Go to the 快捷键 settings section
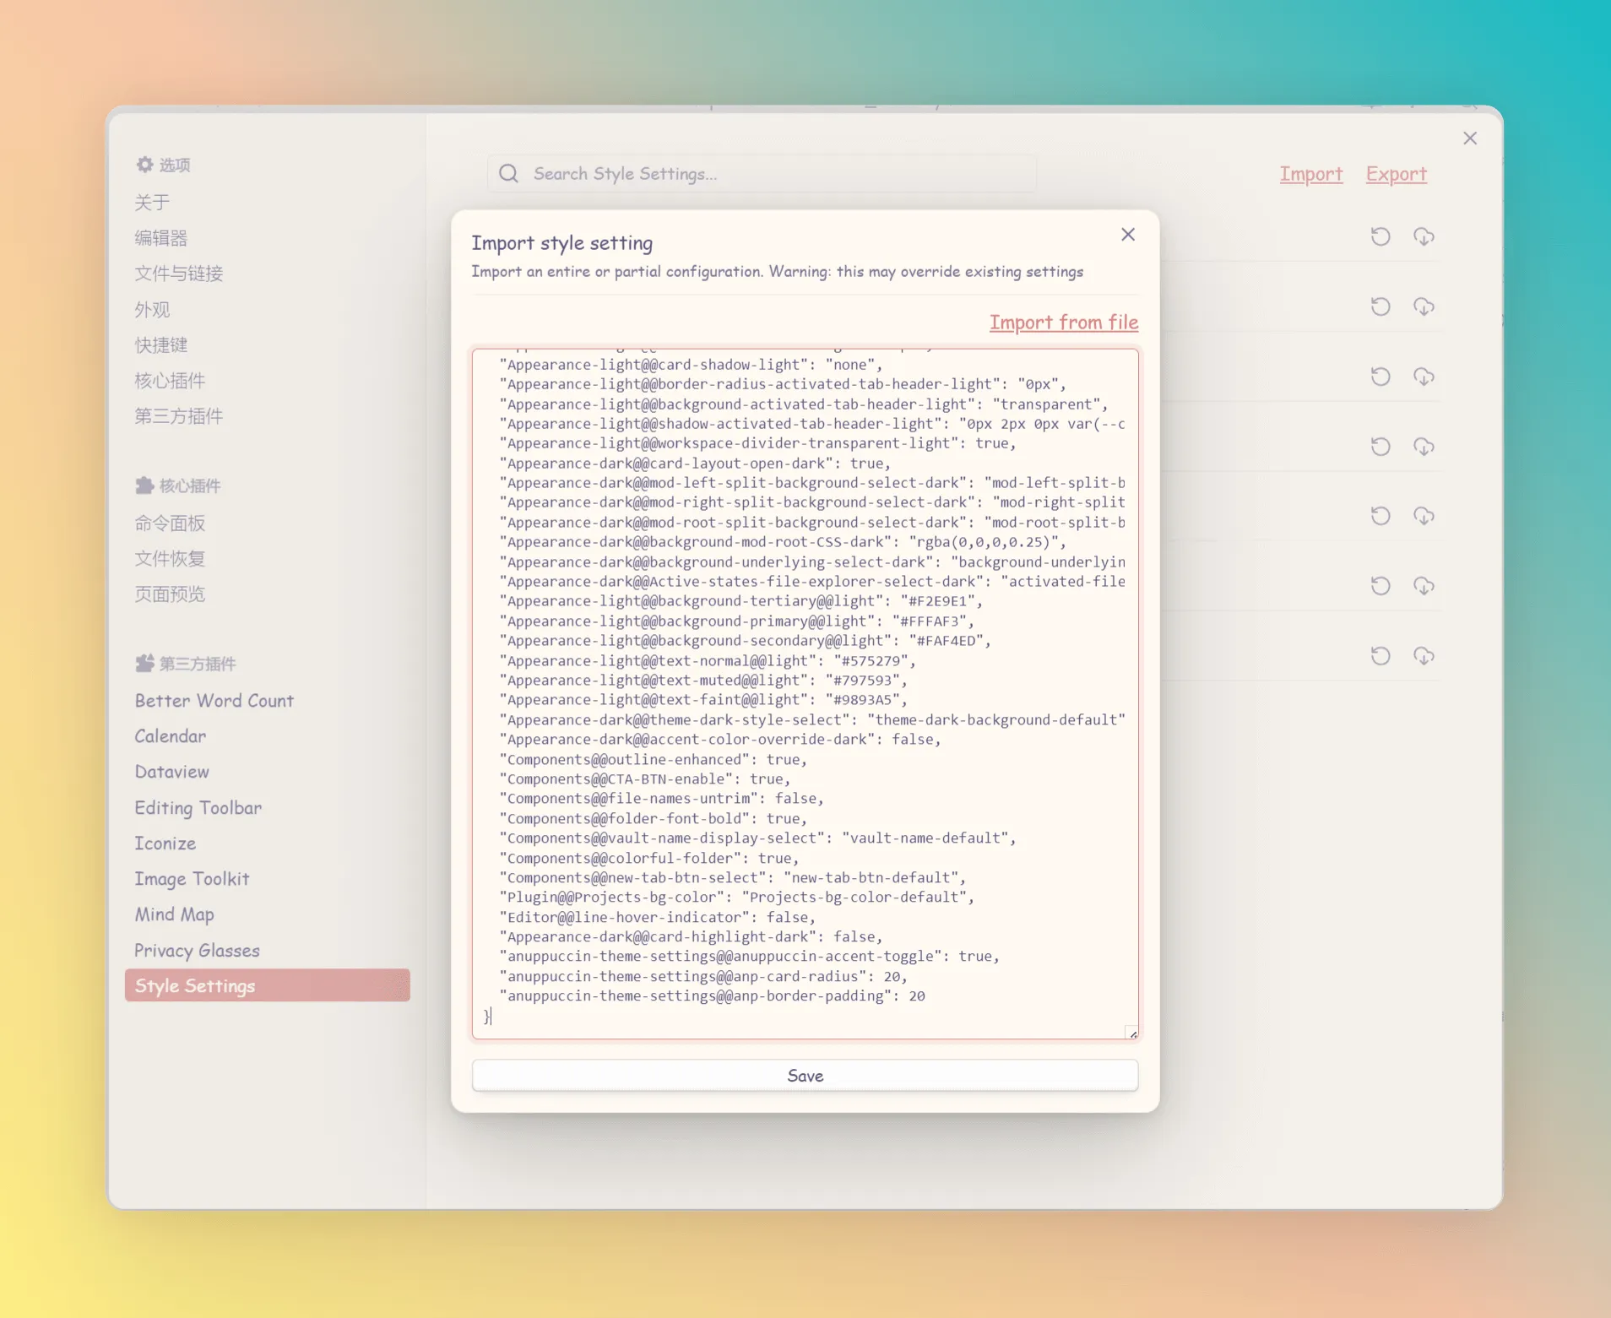 161,345
